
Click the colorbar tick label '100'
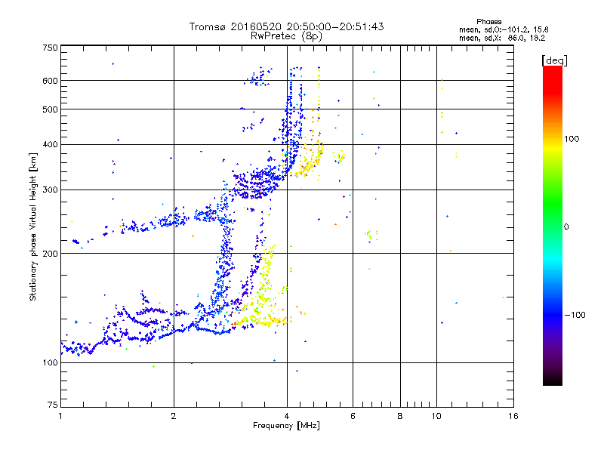click(572, 139)
